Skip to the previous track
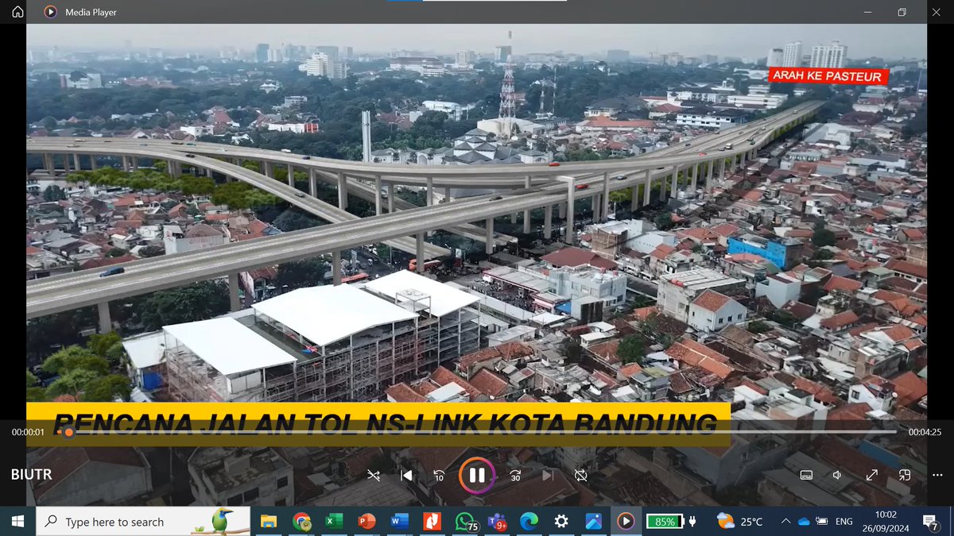This screenshot has height=536, width=954. point(406,475)
